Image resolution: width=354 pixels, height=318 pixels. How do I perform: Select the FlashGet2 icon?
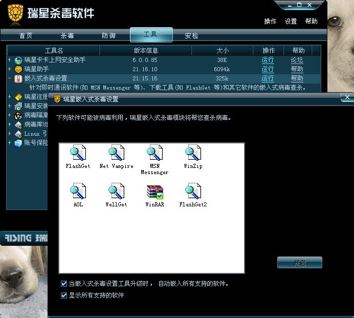coord(193,191)
